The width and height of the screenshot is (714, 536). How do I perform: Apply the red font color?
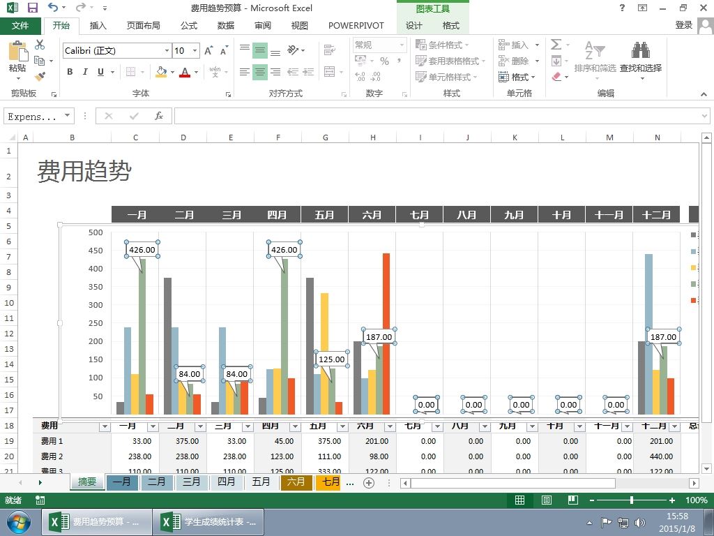(x=184, y=72)
